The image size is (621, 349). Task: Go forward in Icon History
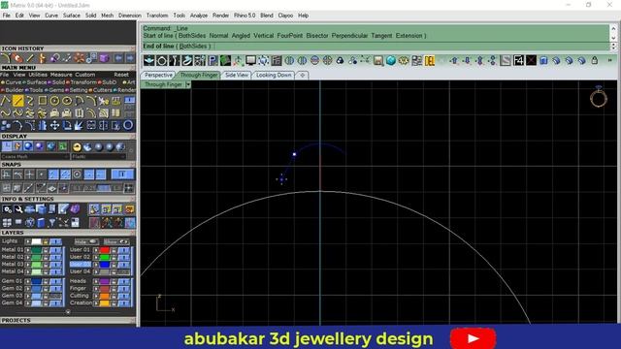coord(130,58)
